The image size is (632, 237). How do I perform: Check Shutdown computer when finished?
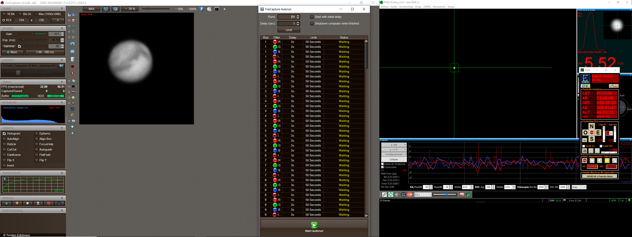click(x=312, y=23)
